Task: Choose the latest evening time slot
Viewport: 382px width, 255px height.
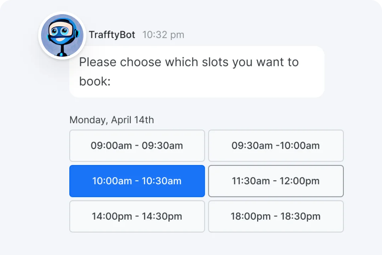Action: coord(276,216)
